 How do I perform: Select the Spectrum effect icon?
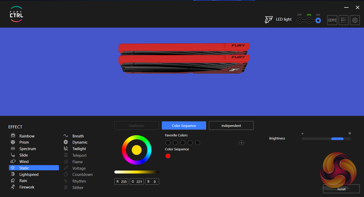point(13,149)
